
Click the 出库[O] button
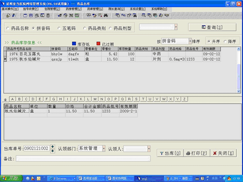(x=170, y=153)
